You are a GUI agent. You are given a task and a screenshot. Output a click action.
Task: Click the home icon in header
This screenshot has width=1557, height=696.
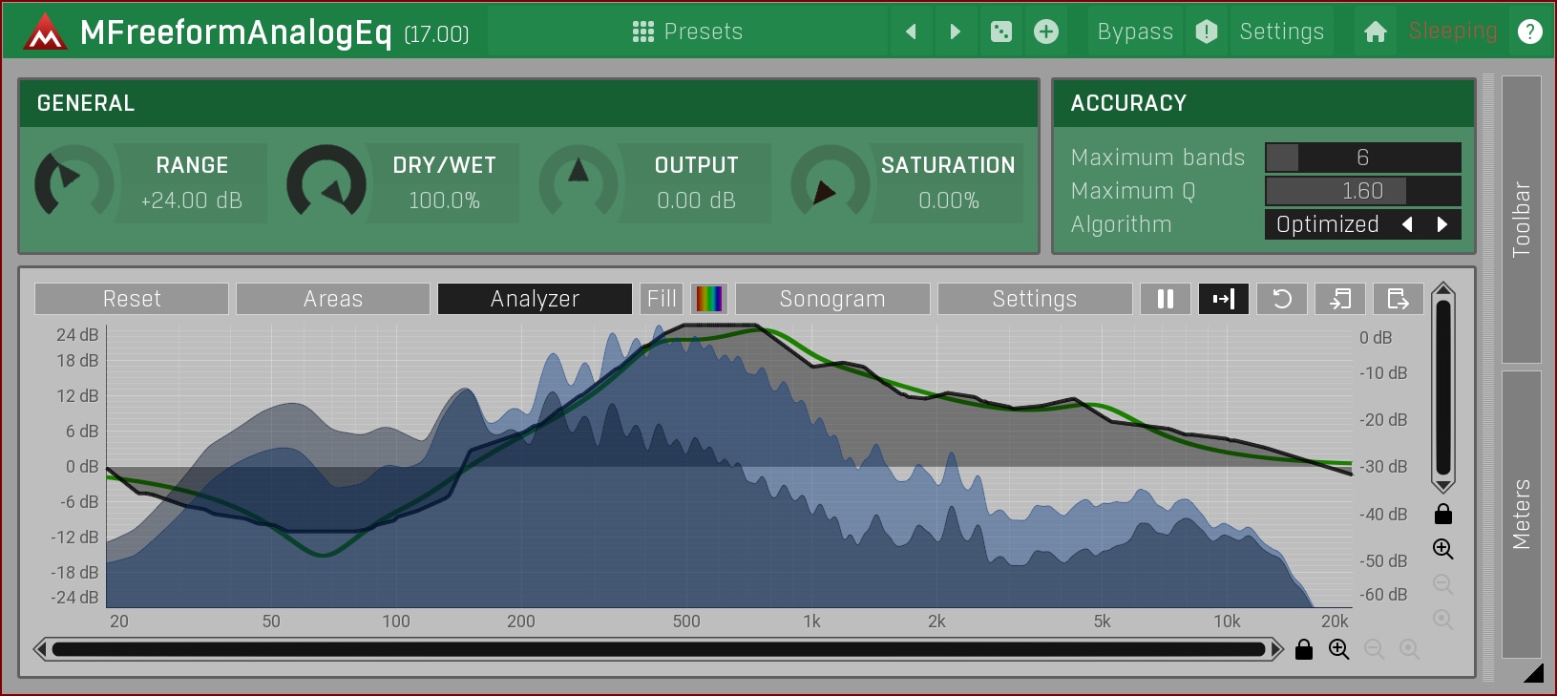tap(1375, 32)
